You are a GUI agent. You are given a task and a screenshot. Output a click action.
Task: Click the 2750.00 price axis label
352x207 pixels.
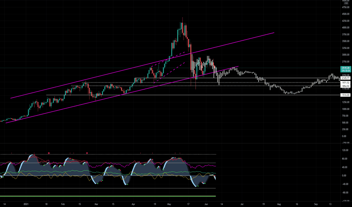click(346, 62)
